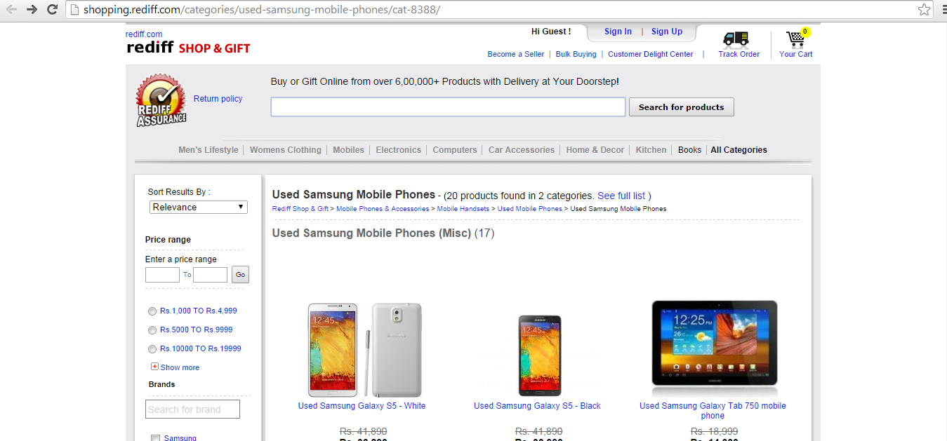Screen dimensions: 947x441
Task: Click Used Mobile Phones breadcrumb
Action: 530,209
